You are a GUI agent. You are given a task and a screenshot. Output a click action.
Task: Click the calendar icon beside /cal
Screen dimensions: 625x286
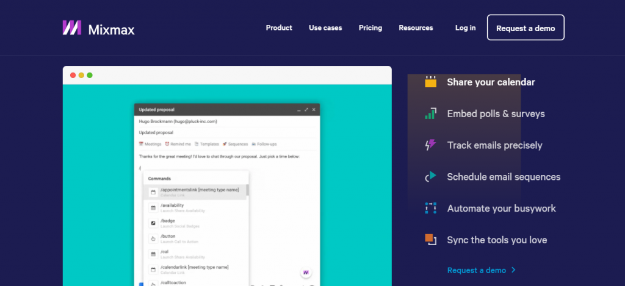coord(153,254)
